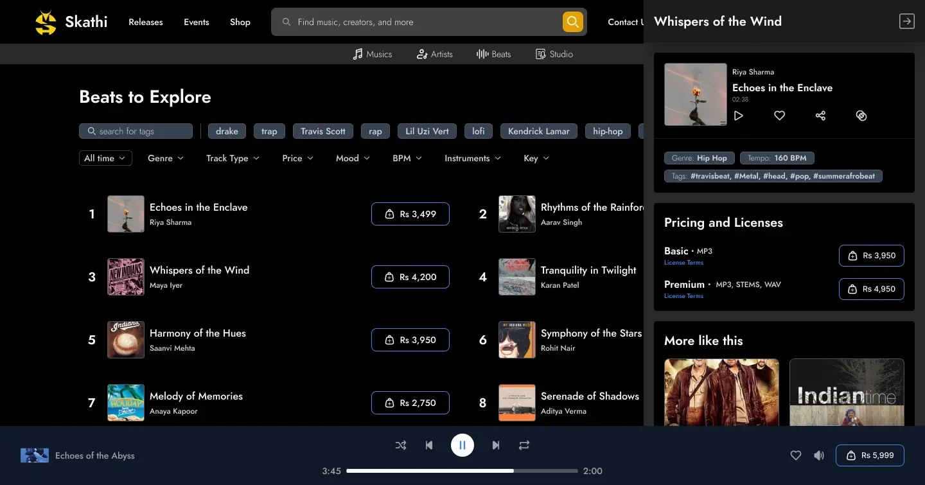Image resolution: width=925 pixels, height=485 pixels.
Task: Open Premium License Terms link
Action: (x=683, y=296)
